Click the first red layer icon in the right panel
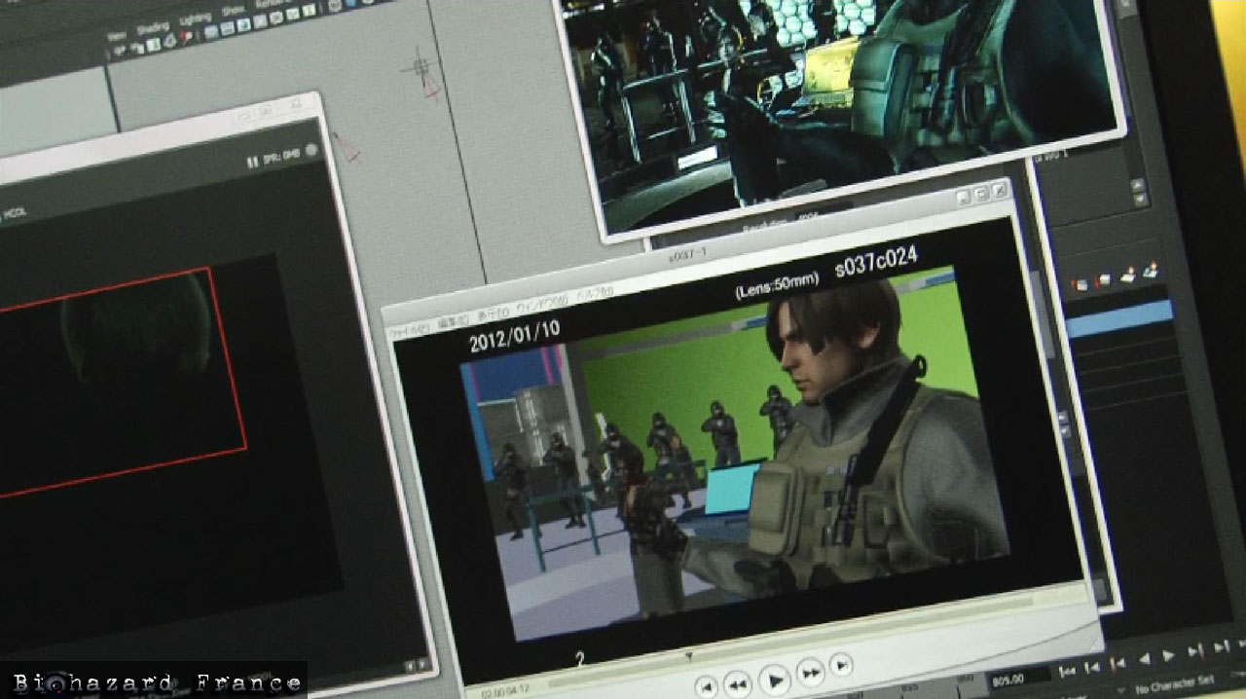 click(1081, 284)
